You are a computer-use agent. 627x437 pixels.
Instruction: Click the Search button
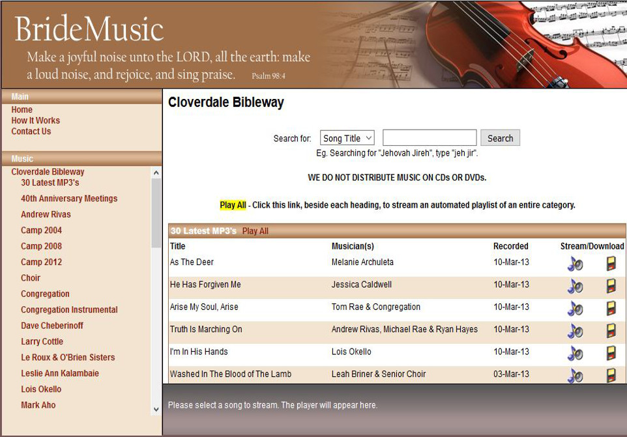[x=501, y=138]
